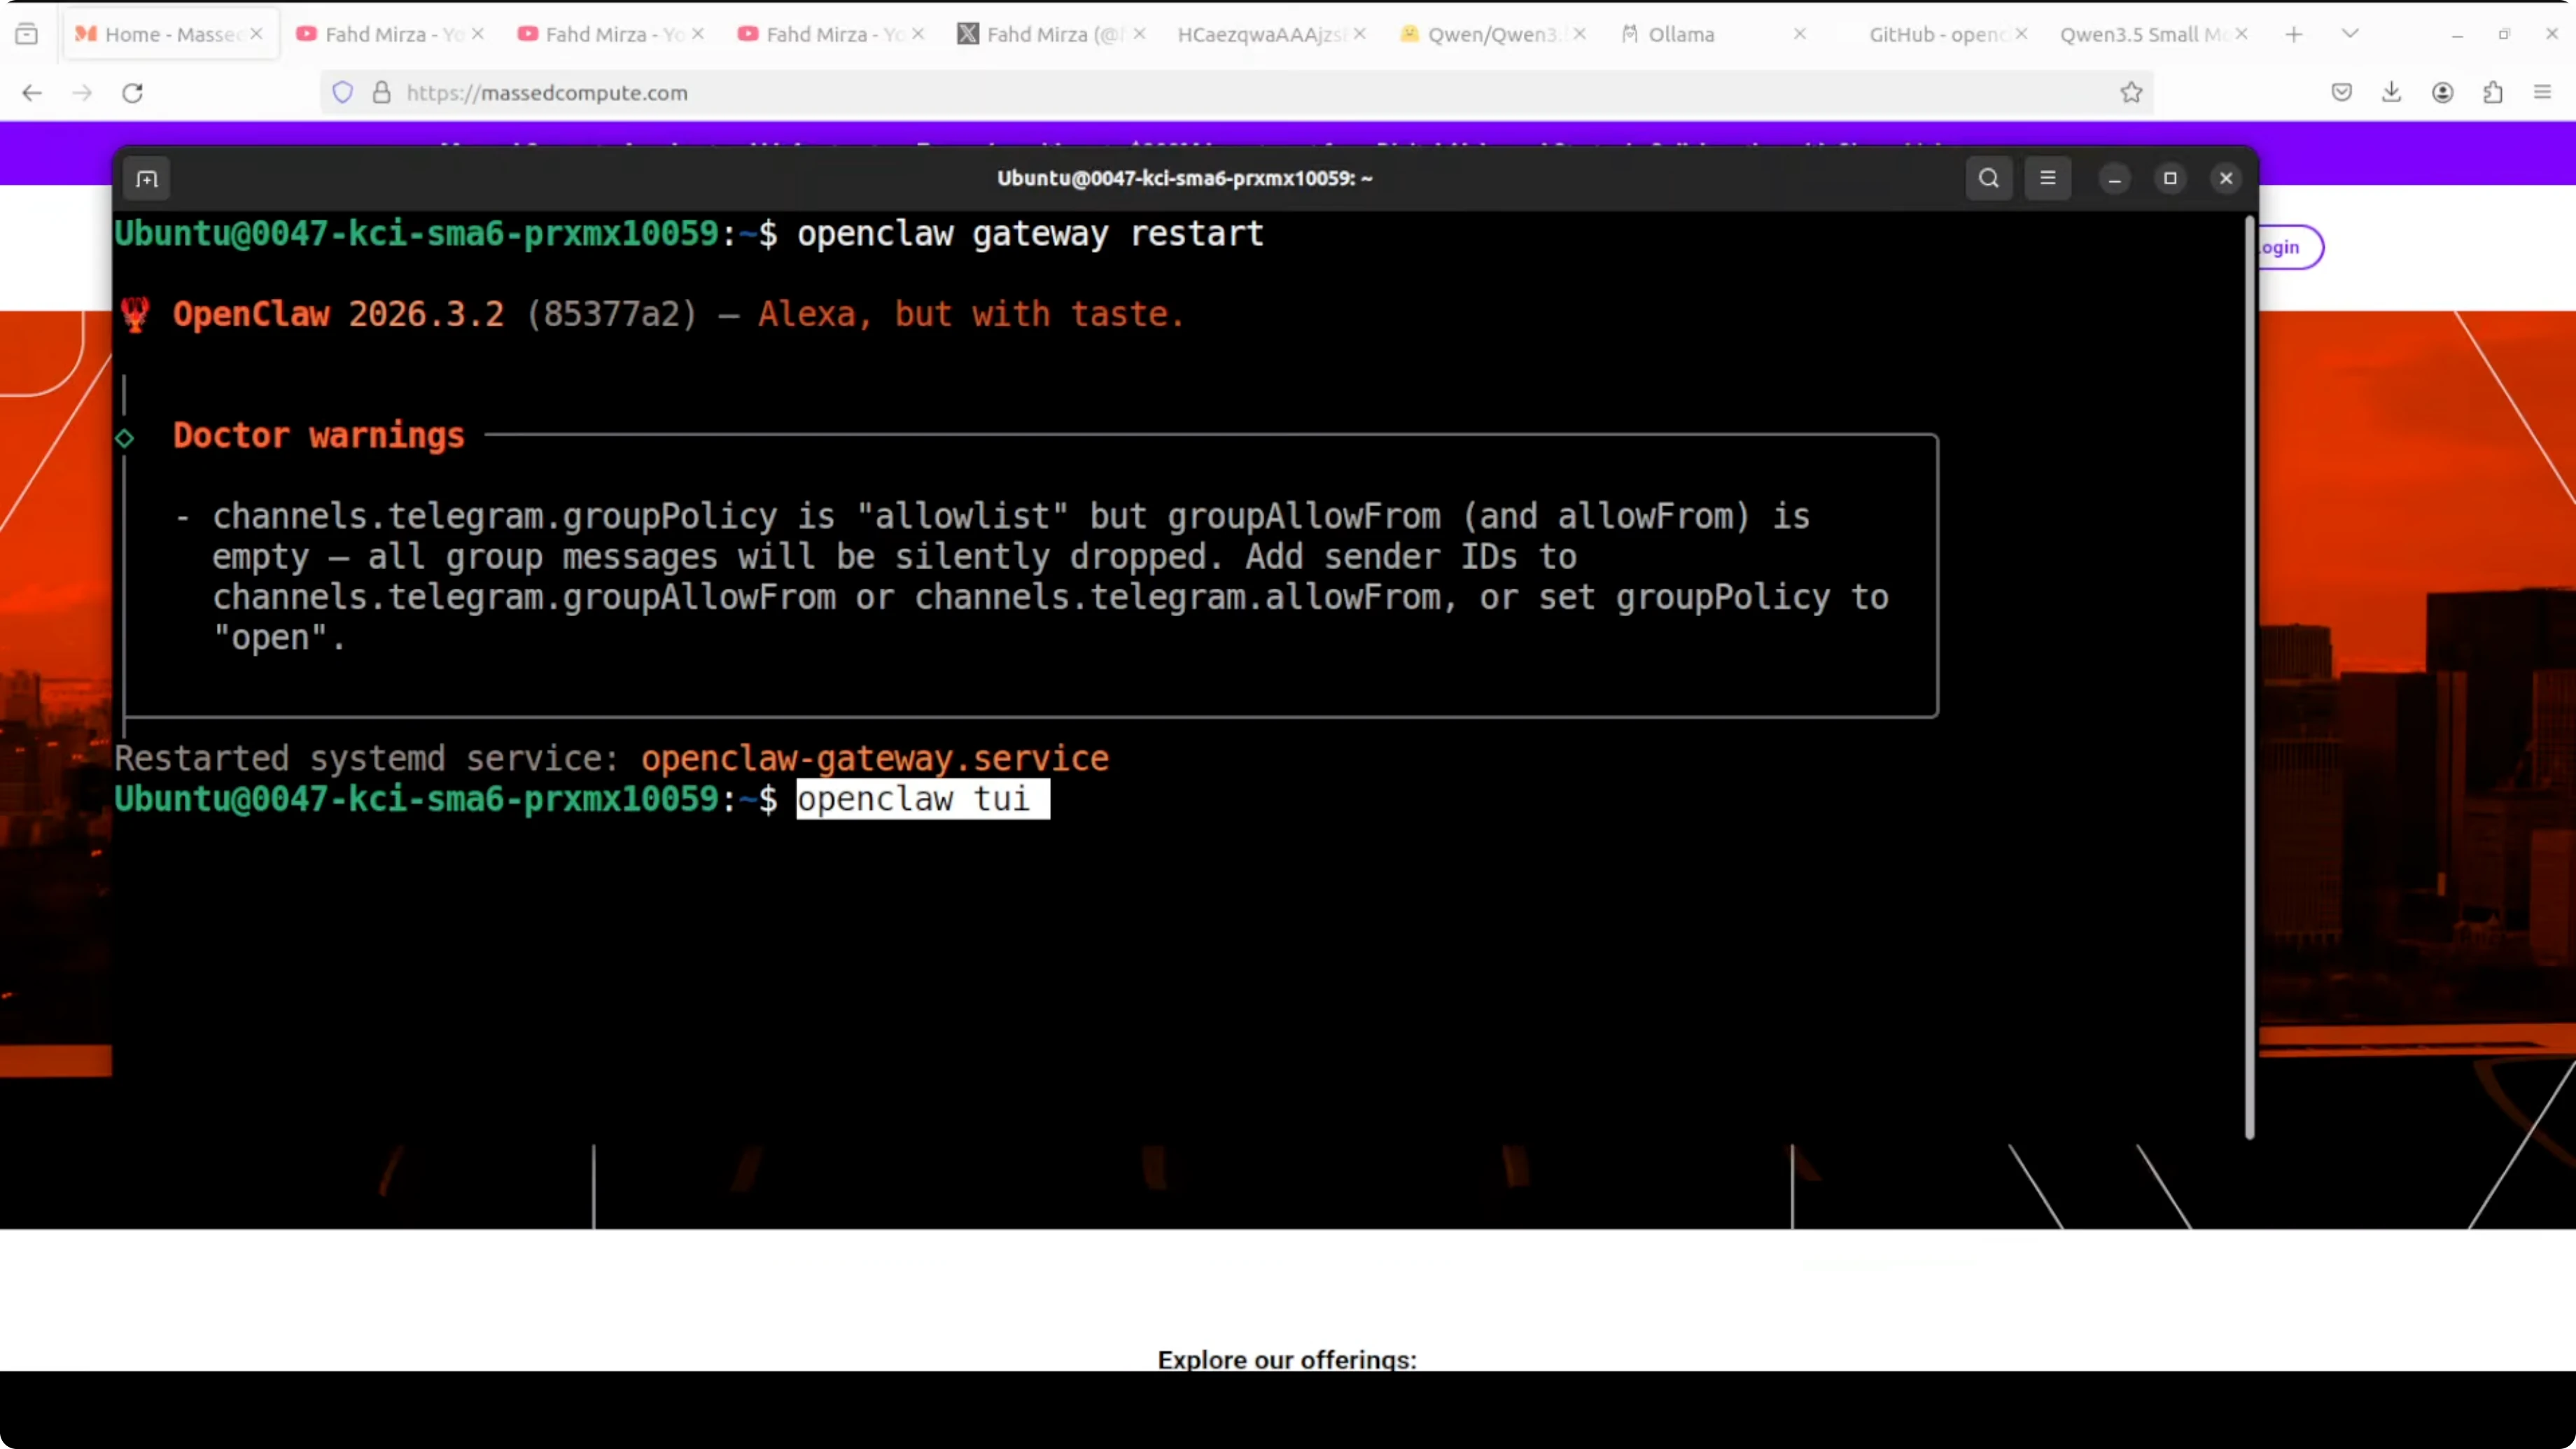
Task: Open the browser extensions puzzle icon
Action: tap(2493, 92)
